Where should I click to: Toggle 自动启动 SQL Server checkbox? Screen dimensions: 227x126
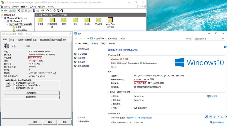14,83
